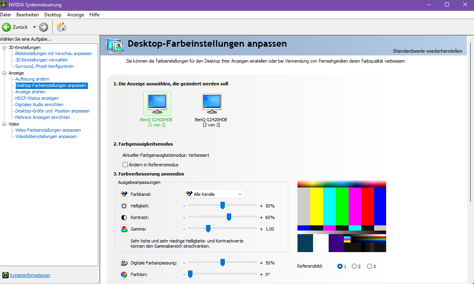Click the Helligkeit plus sign
Image resolution: width=474 pixels, height=284 pixels.
[261, 206]
